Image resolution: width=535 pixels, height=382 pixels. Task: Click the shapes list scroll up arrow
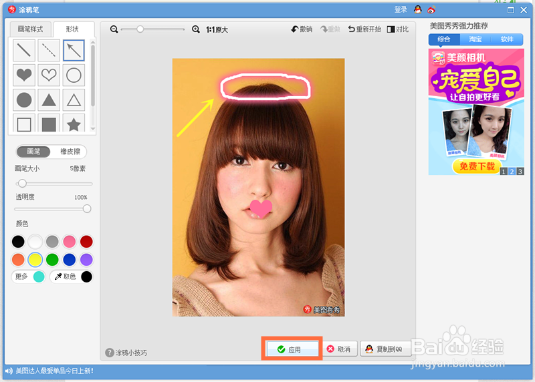click(92, 41)
